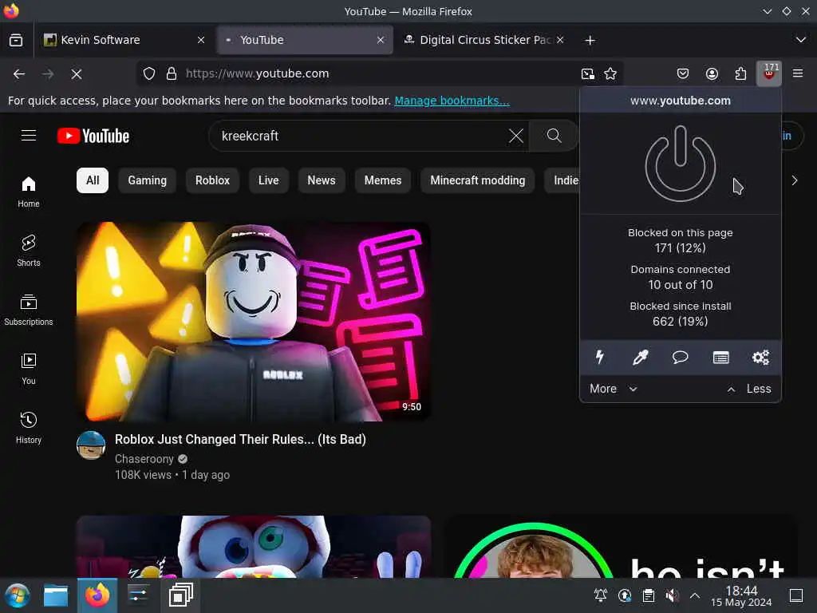Click YouTube search magnifier button

[555, 136]
